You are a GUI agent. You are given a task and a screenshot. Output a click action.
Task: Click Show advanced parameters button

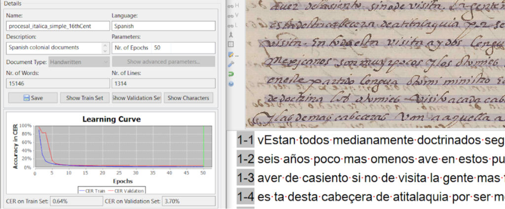[163, 62]
